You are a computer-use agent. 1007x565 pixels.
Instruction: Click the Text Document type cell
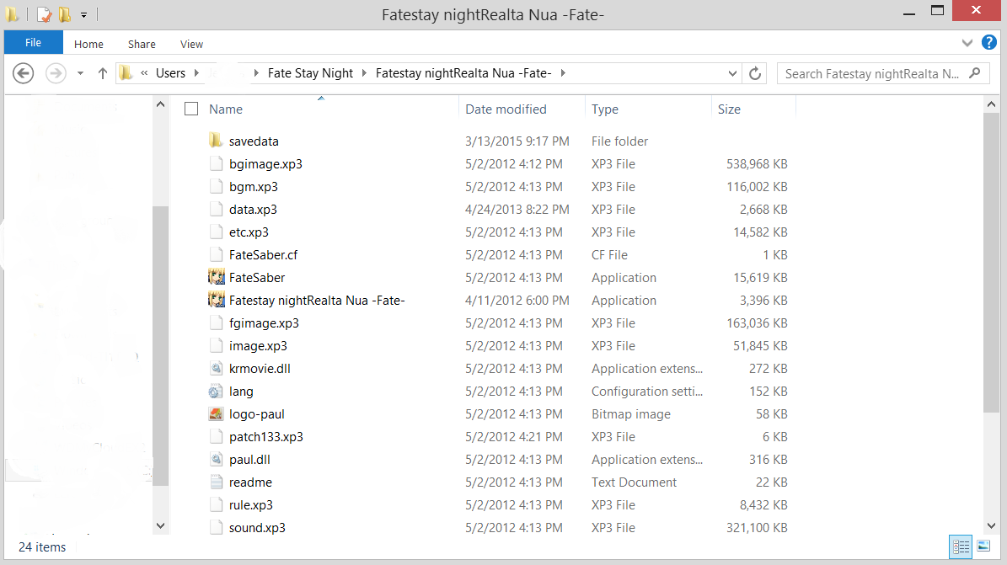click(634, 482)
